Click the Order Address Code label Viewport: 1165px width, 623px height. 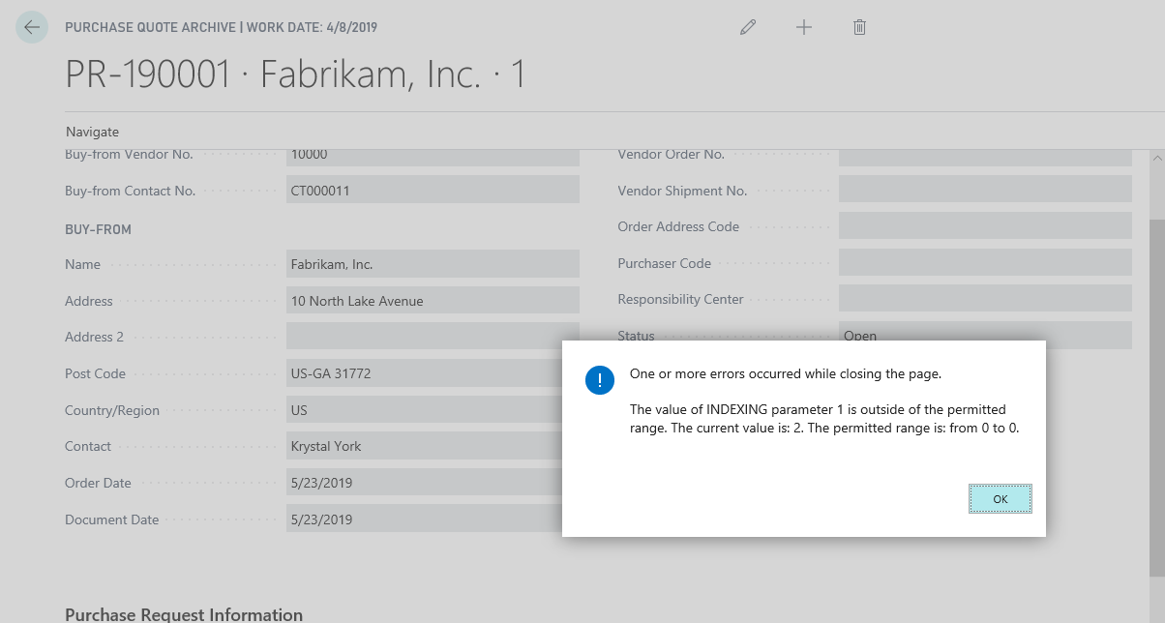click(678, 226)
